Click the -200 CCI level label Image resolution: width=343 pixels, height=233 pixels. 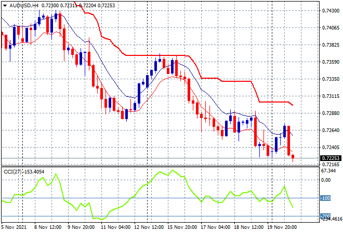pos(325,216)
